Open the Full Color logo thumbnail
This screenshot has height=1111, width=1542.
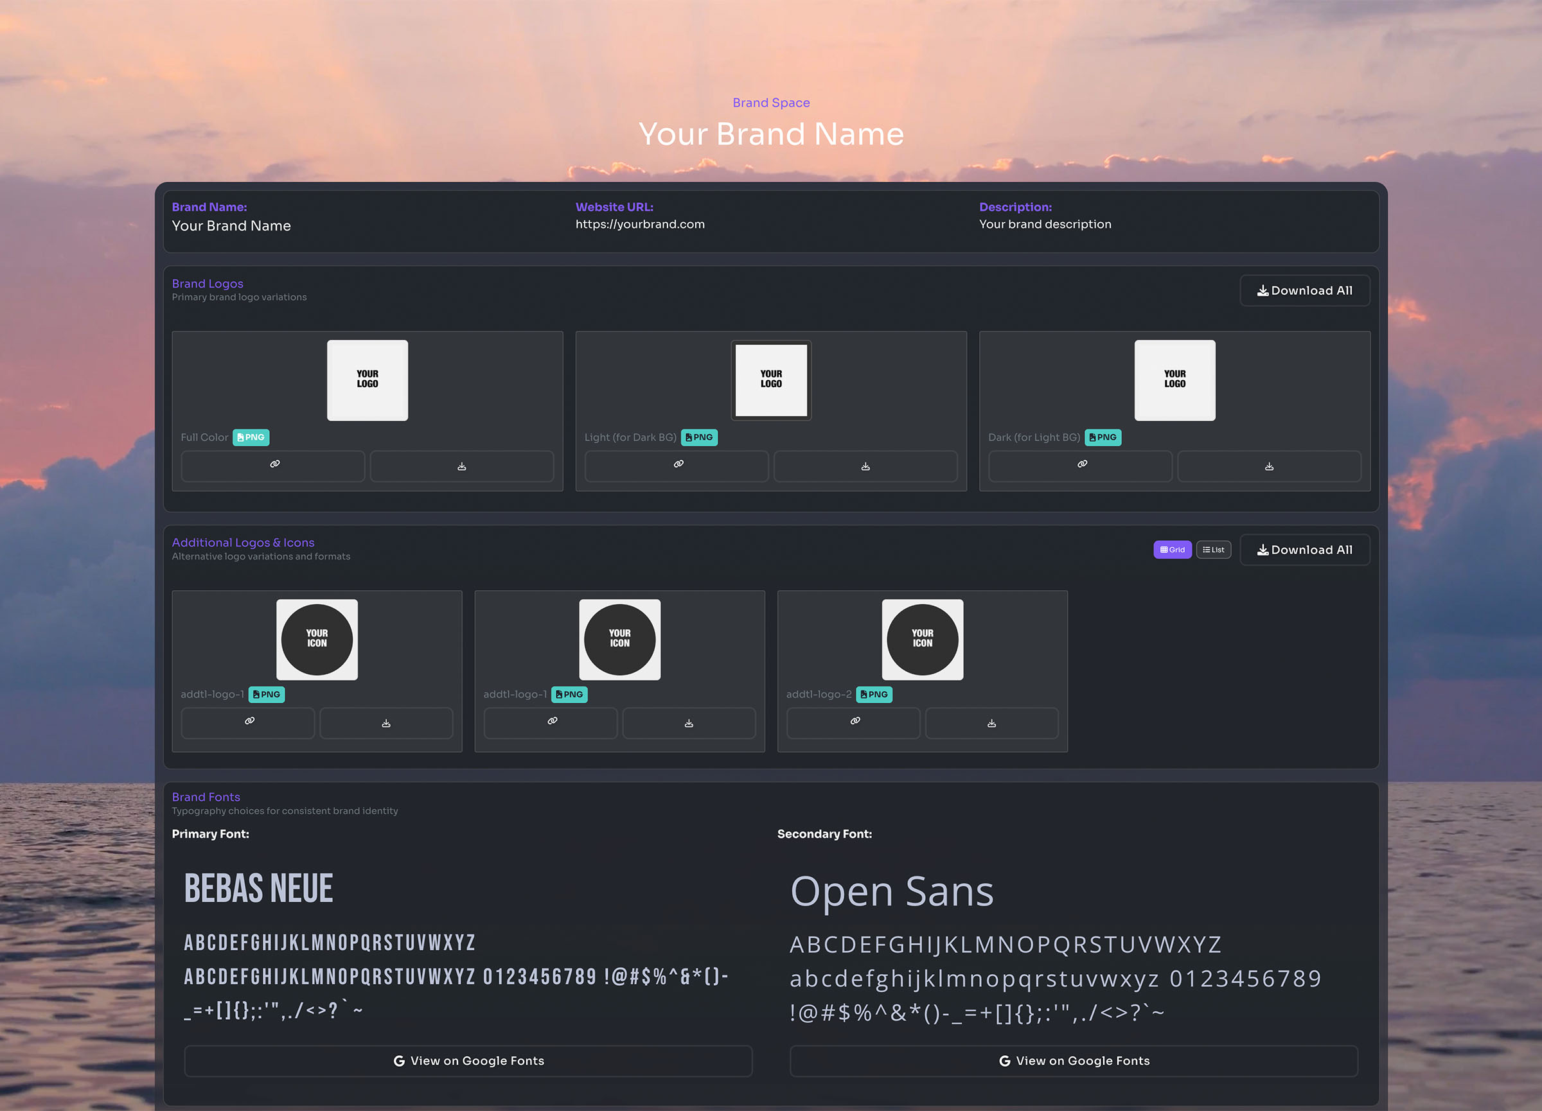pos(367,380)
